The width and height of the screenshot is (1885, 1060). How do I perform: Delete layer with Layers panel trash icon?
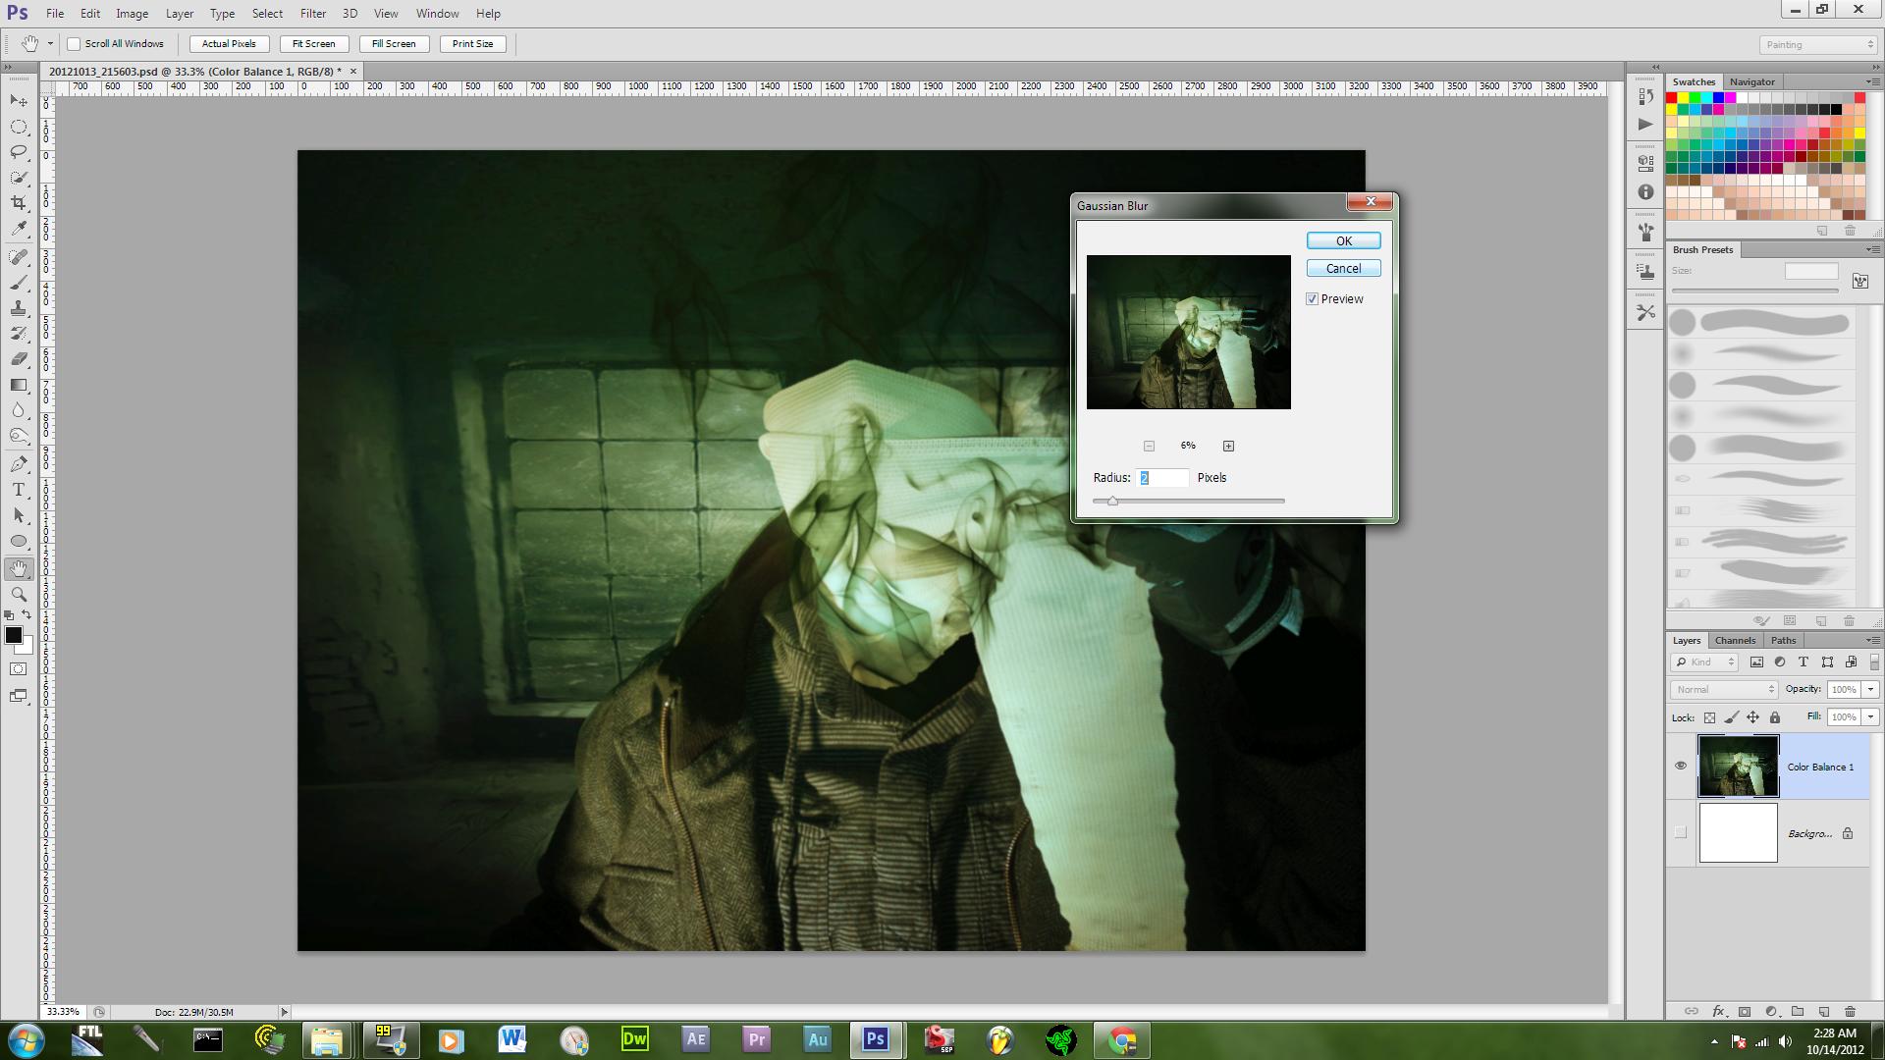(x=1850, y=1011)
